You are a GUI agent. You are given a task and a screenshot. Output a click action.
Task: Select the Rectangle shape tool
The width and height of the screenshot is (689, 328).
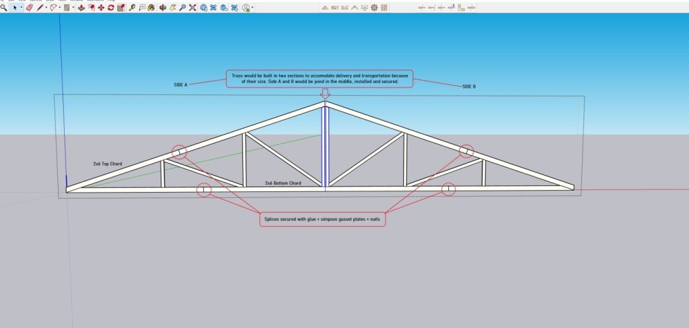point(67,7)
